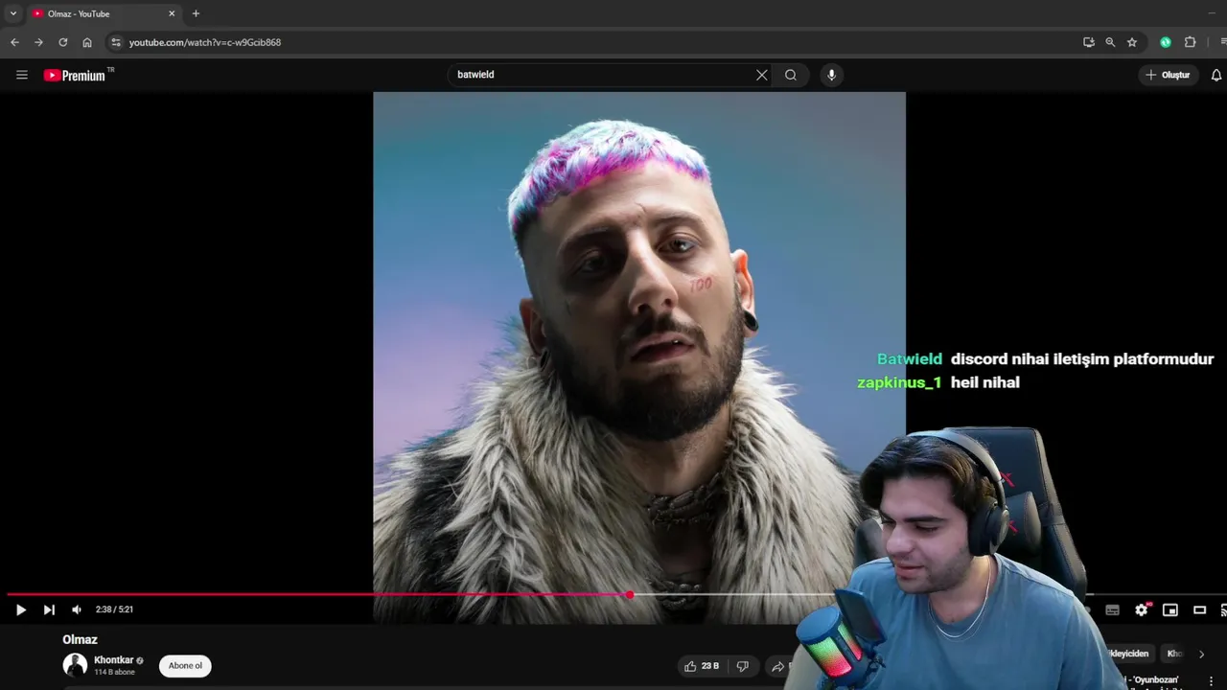
Task: Clear the 'batwield' search text
Action: click(x=762, y=75)
